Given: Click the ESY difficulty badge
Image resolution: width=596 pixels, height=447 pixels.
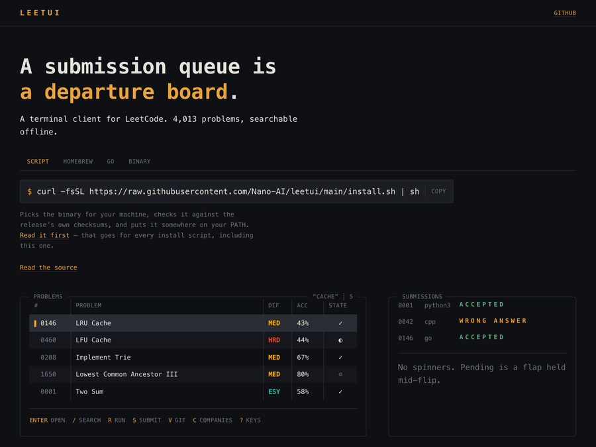Looking at the screenshot, I should point(274,391).
